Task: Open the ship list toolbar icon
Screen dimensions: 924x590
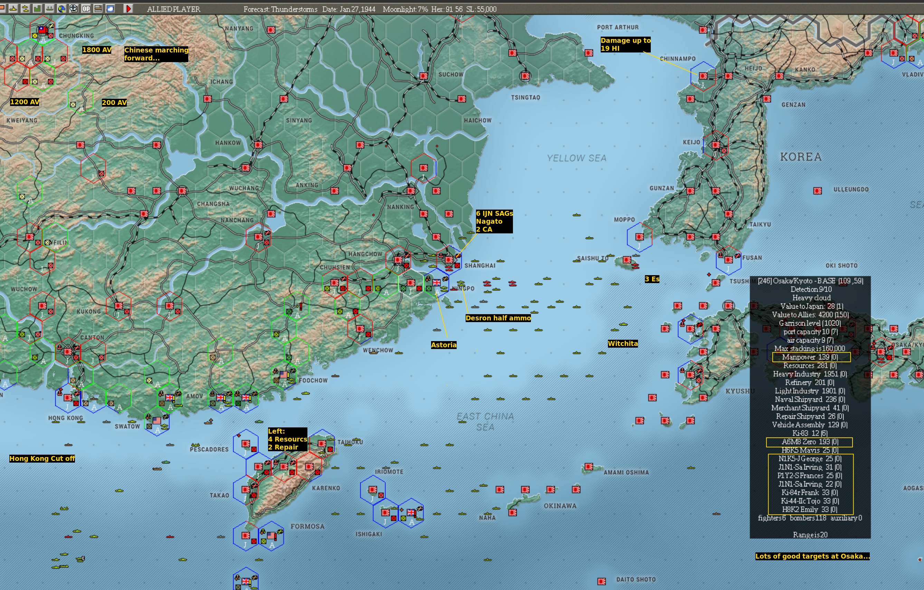Action: (x=49, y=8)
